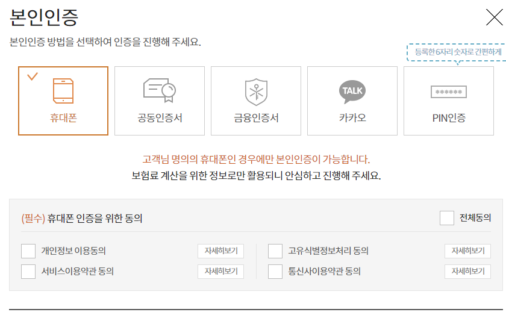Open 자세히보기 for 고유식별정보처리 동의
506x318 pixels.
tap(467, 251)
